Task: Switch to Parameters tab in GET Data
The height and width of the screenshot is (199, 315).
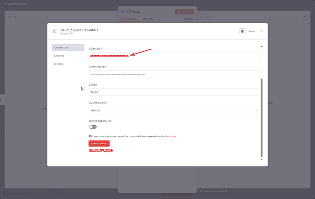Action: (129, 19)
